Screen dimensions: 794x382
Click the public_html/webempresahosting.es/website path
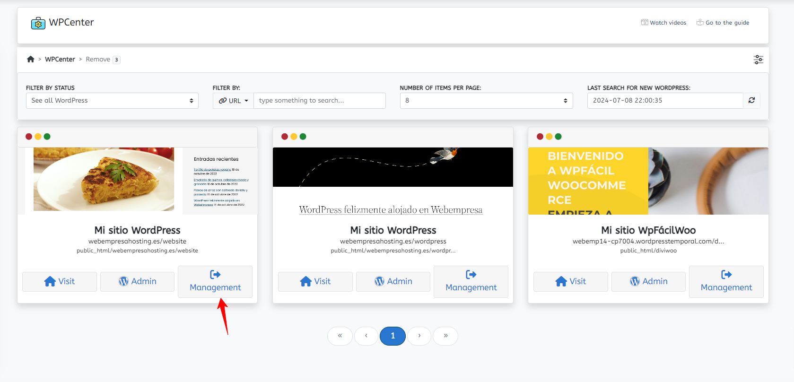coord(138,251)
